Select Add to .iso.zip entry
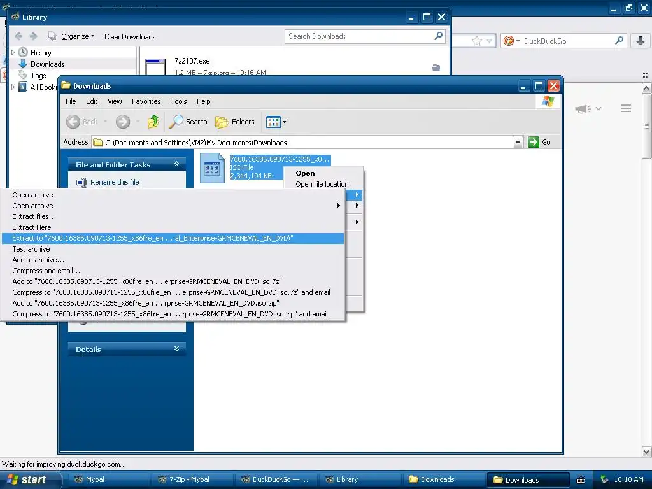 pyautogui.click(x=173, y=302)
